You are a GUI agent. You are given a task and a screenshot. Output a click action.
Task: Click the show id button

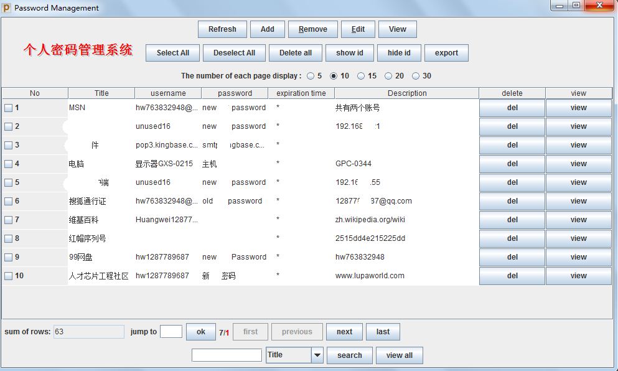350,53
